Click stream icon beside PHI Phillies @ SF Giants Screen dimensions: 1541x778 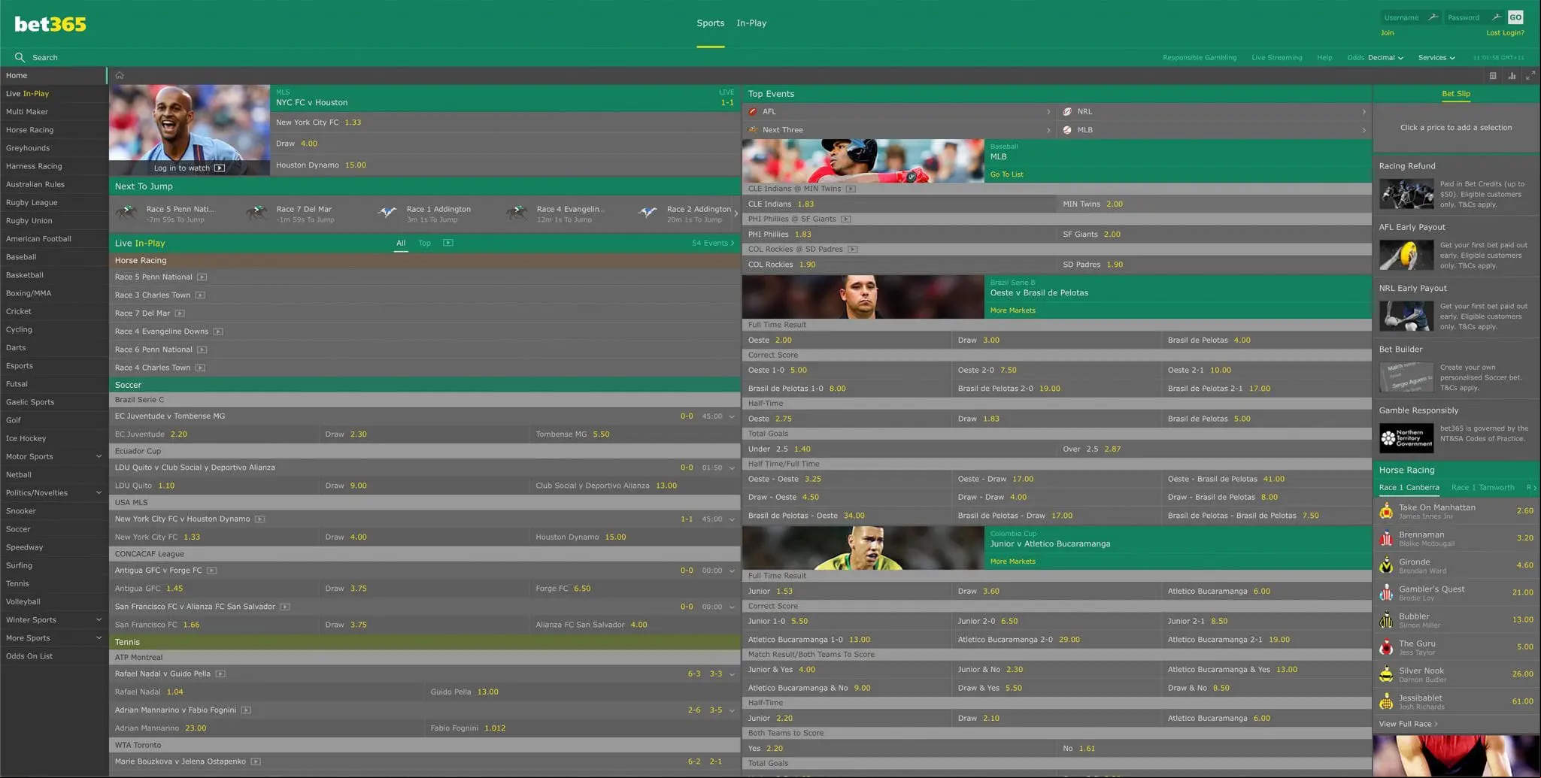[846, 219]
